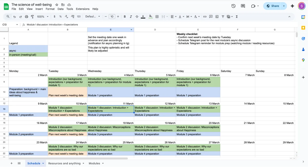Toggle strikethrough formatting
This screenshot has width=308, height=167.
click(137, 16)
